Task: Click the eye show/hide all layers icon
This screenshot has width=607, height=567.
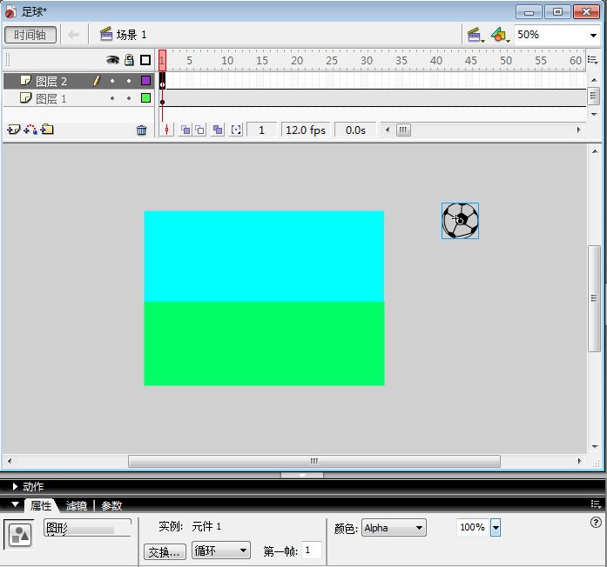Action: (112, 60)
